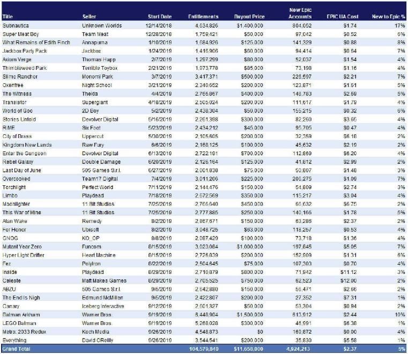This screenshot has height=354, width=408.
Task: Select Subnautica's $1,400,000 buyout price cell
Action: click(250, 26)
